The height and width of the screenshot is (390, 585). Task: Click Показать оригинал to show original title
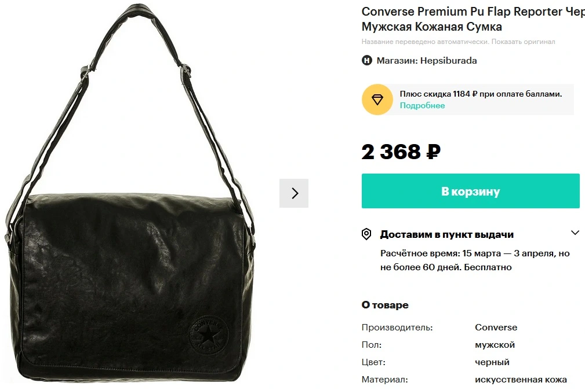click(x=523, y=42)
